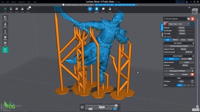Click red delete icon beside Bracings
The width and height of the screenshot is (200, 112).
coord(192,74)
